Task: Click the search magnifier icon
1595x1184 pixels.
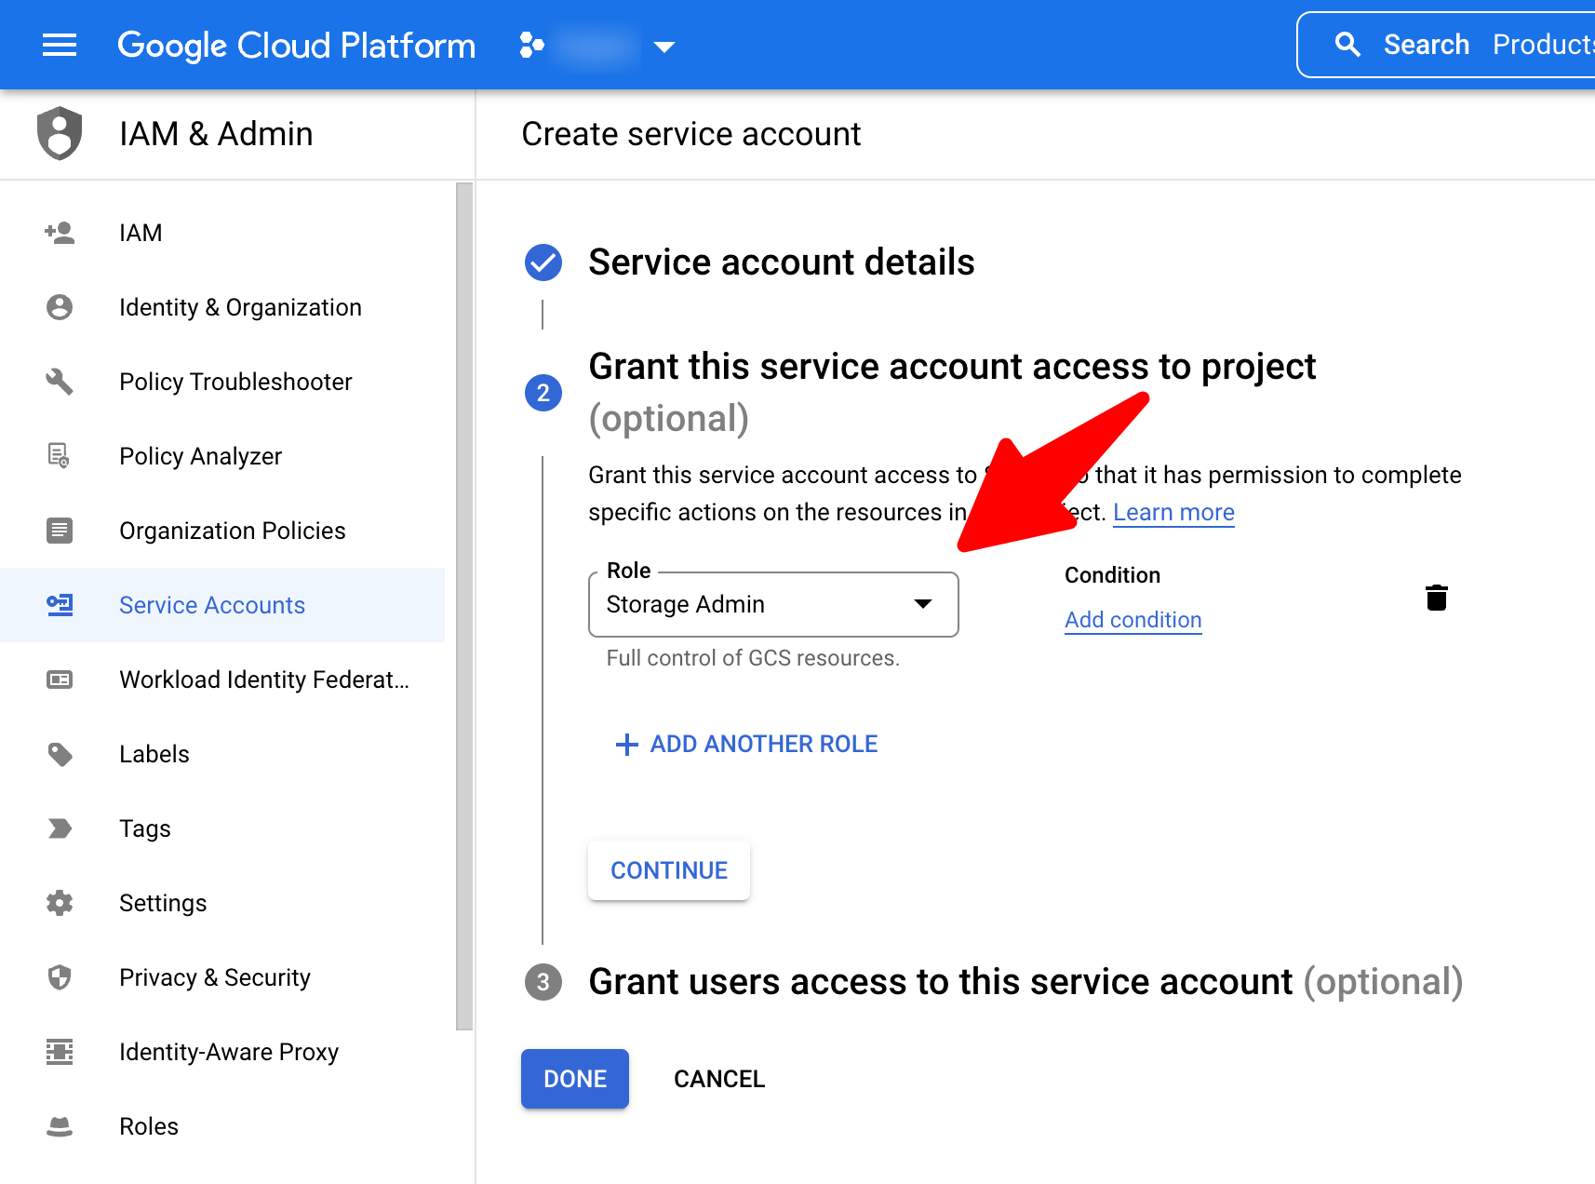Action: pos(1347,45)
